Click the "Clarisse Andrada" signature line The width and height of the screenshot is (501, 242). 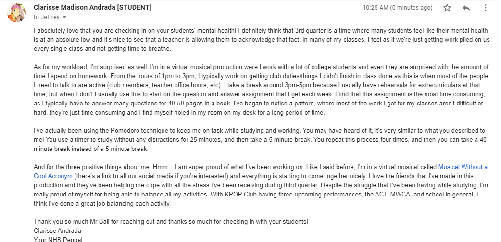click(x=58, y=230)
